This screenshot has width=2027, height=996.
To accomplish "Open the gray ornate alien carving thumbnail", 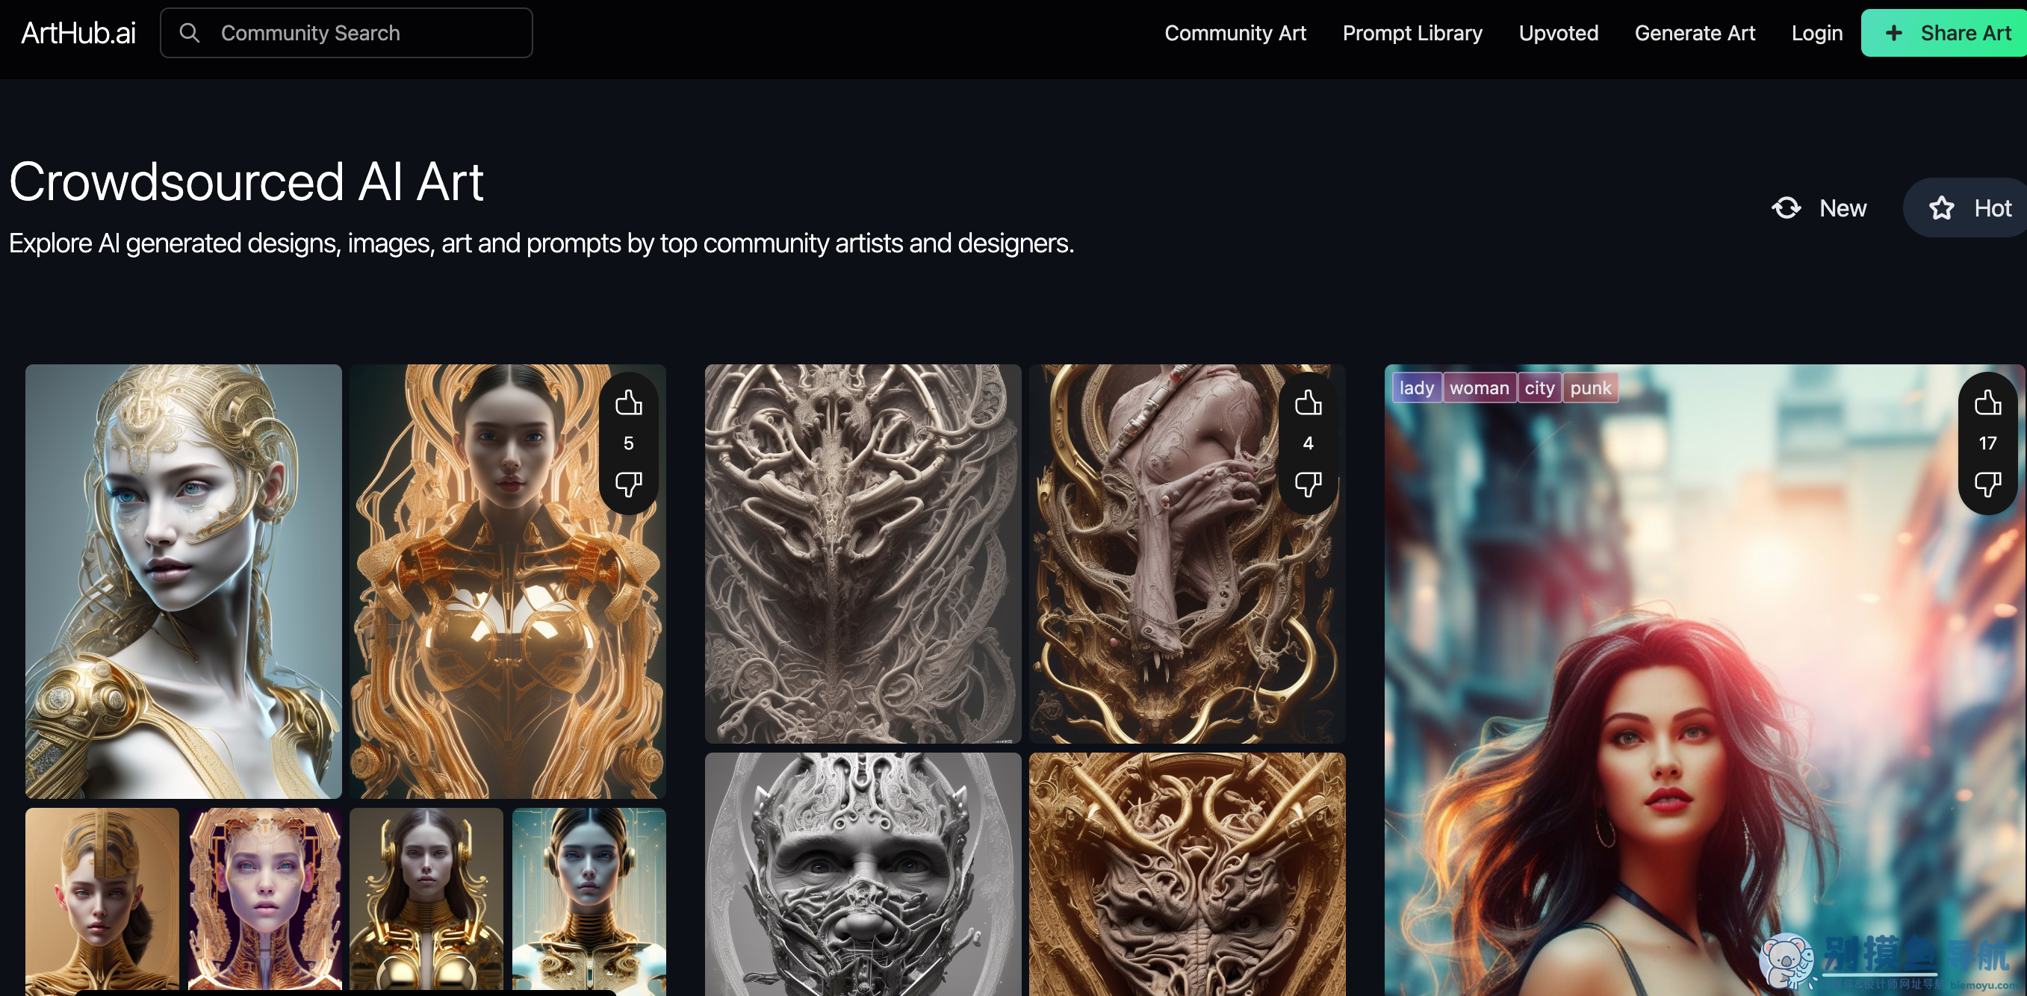I will click(x=863, y=553).
